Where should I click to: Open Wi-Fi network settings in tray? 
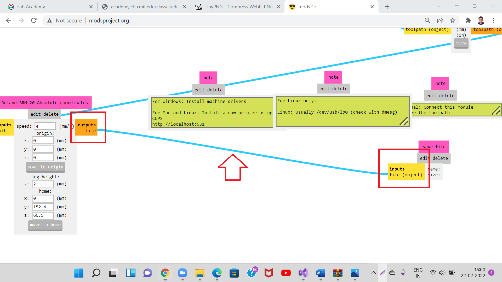pos(433,273)
